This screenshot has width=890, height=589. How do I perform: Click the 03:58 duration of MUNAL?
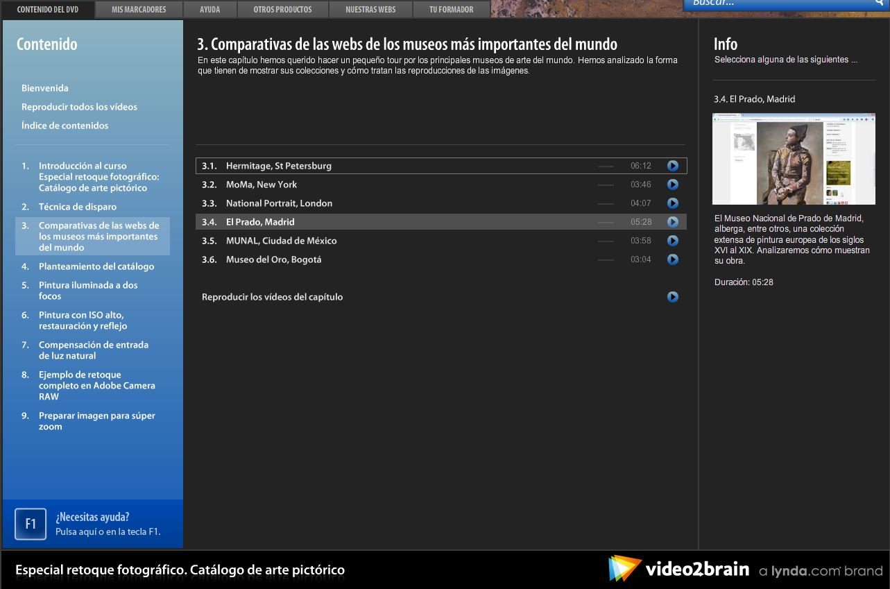coord(641,241)
